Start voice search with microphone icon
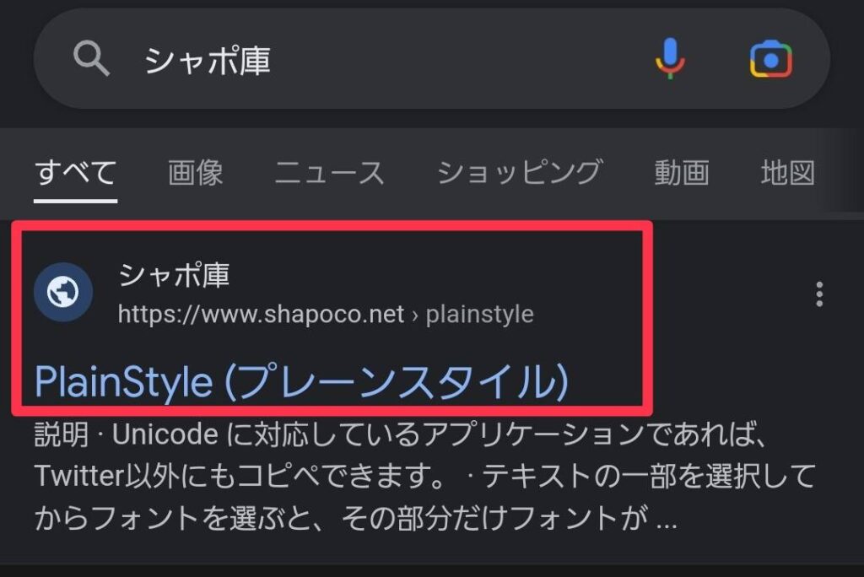Viewport: 864px width, 577px height. [x=670, y=58]
